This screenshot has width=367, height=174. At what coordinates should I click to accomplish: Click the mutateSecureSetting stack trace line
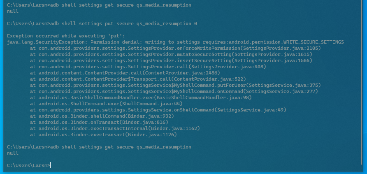pos(171,54)
